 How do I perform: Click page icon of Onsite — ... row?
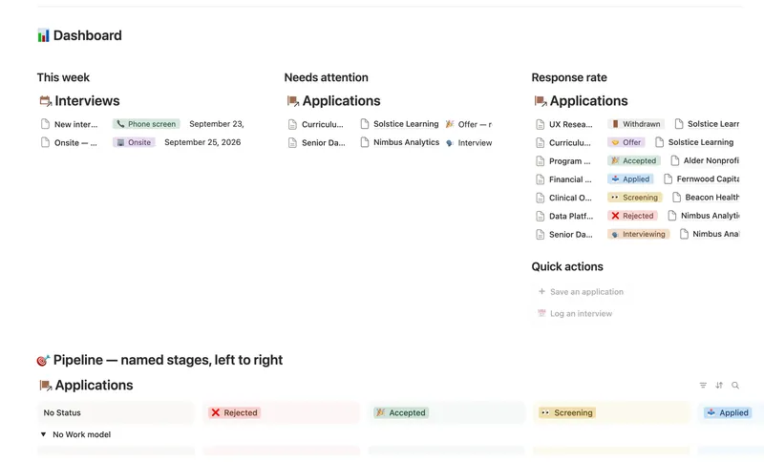(45, 142)
